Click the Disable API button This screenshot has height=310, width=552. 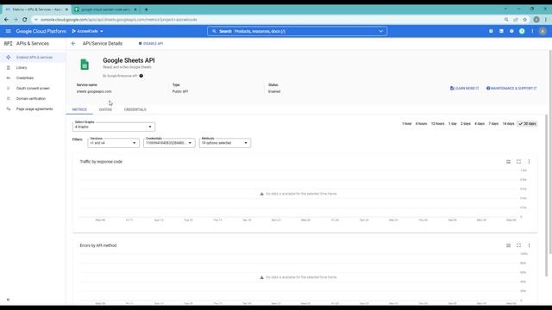(x=151, y=44)
